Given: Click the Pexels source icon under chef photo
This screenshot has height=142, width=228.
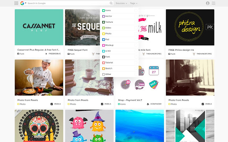Looking at the screenshot, I should (x=52, y=104).
